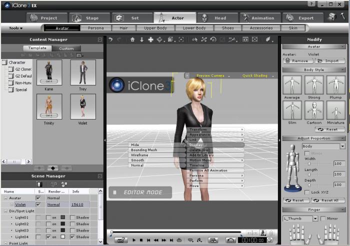Click the Home camera view icon
The width and height of the screenshot is (350, 246).
(132, 39)
